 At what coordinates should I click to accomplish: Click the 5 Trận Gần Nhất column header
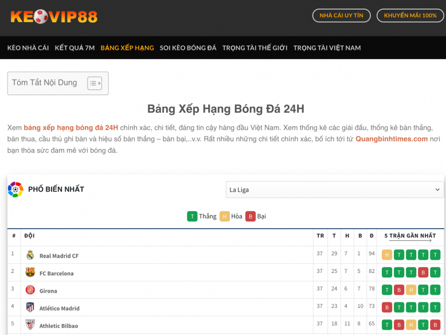[410, 236]
